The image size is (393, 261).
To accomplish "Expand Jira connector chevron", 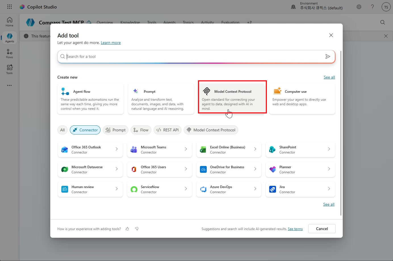I will [329, 189].
